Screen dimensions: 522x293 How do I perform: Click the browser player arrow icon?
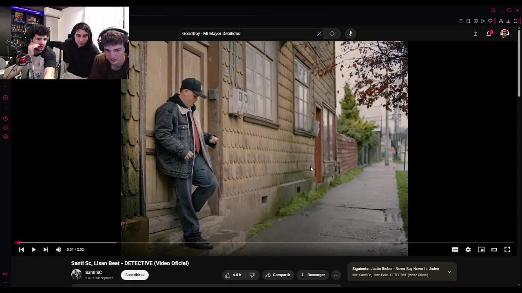pyautogui.click(x=483, y=21)
